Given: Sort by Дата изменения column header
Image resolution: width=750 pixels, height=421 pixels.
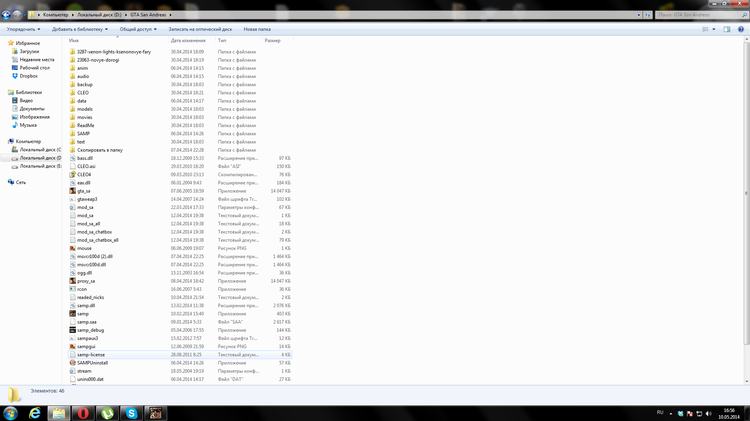Looking at the screenshot, I should pyautogui.click(x=188, y=41).
